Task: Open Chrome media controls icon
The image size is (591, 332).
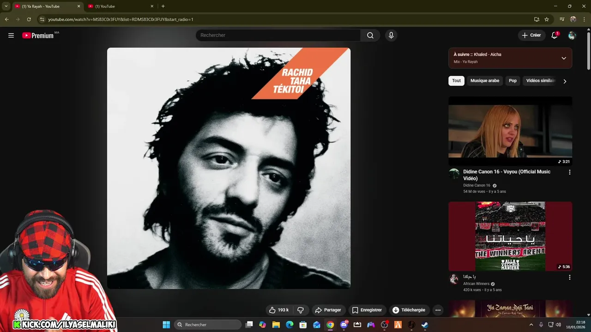Action: (x=562, y=19)
